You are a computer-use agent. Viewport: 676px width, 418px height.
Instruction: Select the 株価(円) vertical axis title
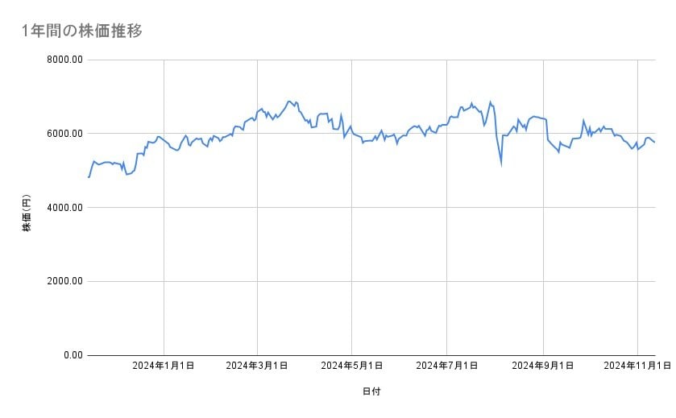(27, 213)
